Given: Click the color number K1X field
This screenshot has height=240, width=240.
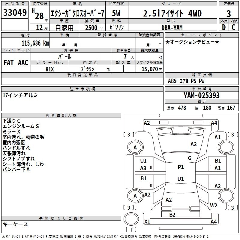Looking at the screenshot, I should [50, 69].
